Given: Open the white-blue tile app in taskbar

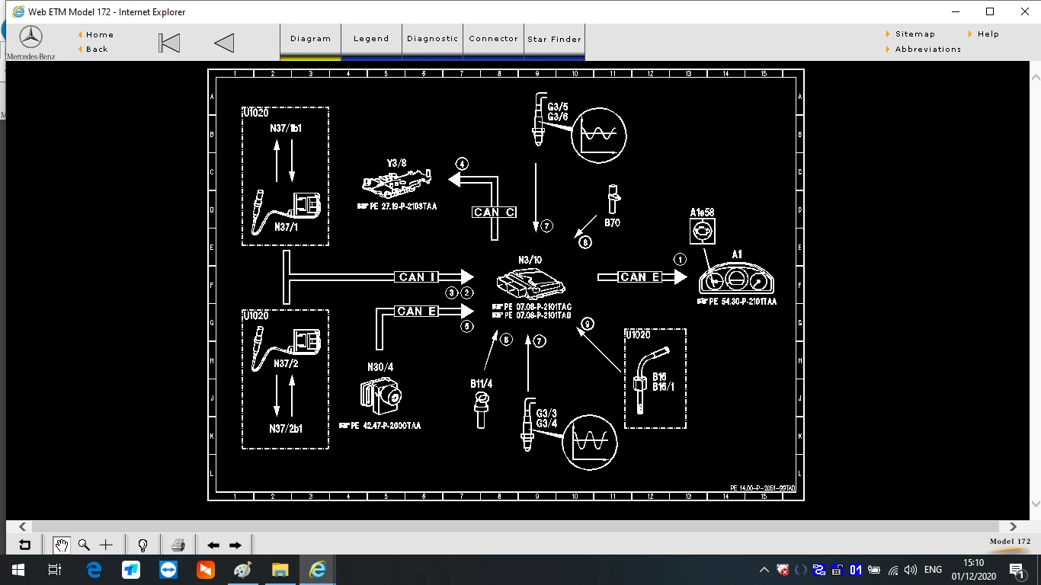Looking at the screenshot, I should click(131, 570).
